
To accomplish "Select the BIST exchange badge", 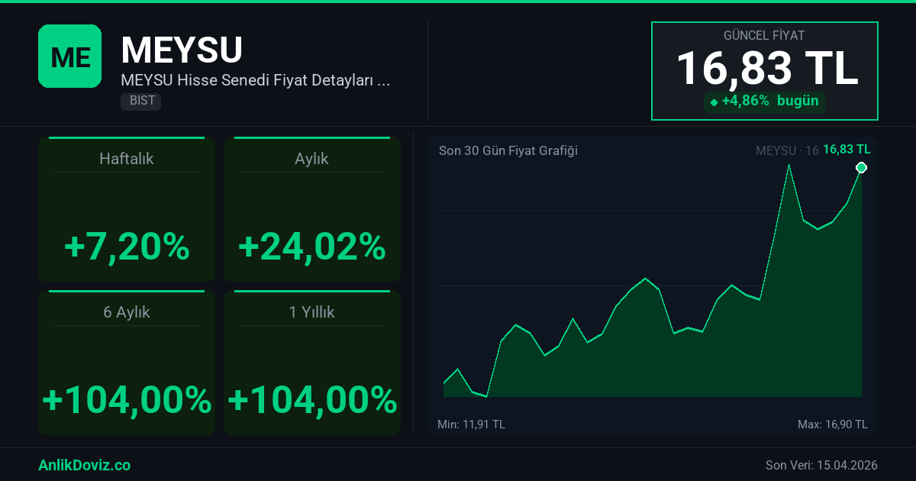I will point(140,101).
